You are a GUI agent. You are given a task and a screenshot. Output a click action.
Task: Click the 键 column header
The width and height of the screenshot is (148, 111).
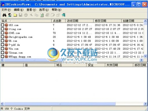point(12,65)
